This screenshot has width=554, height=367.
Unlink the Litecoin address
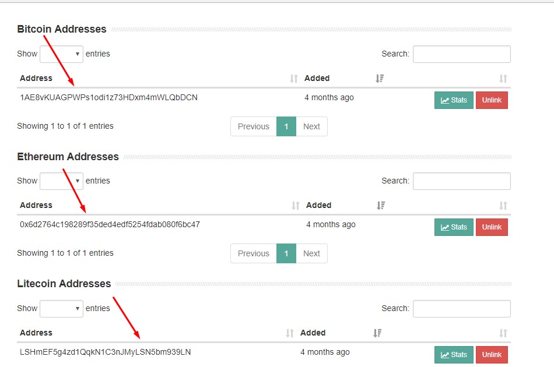(x=492, y=355)
